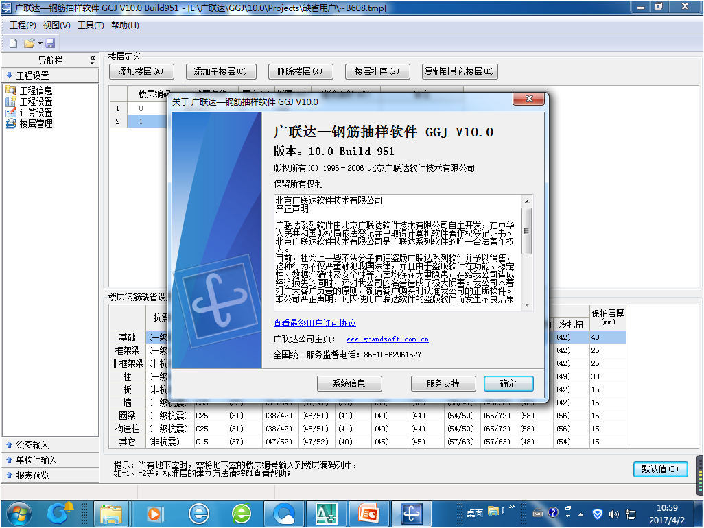
Task: Expand the 绘图输入 navigation section
Action: click(50, 445)
